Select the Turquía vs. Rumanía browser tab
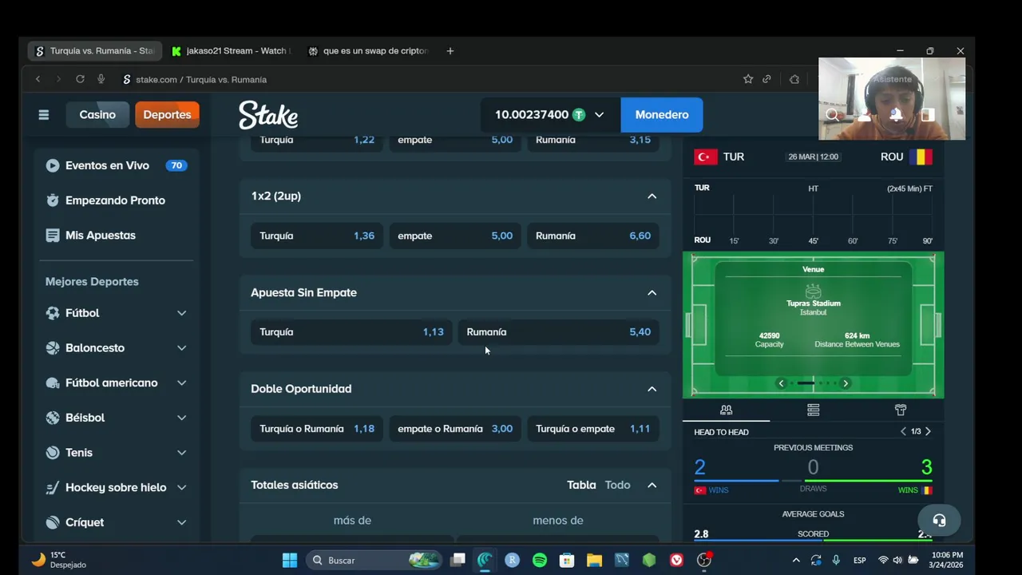Image resolution: width=1022 pixels, height=575 pixels. 95,50
